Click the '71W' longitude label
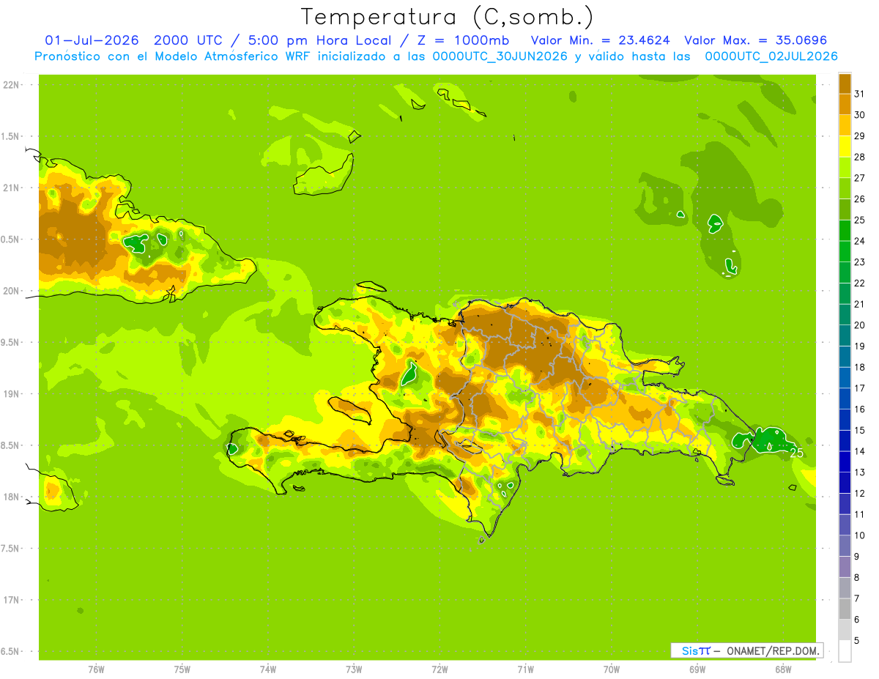Screen dimensions: 879x679 [525, 669]
